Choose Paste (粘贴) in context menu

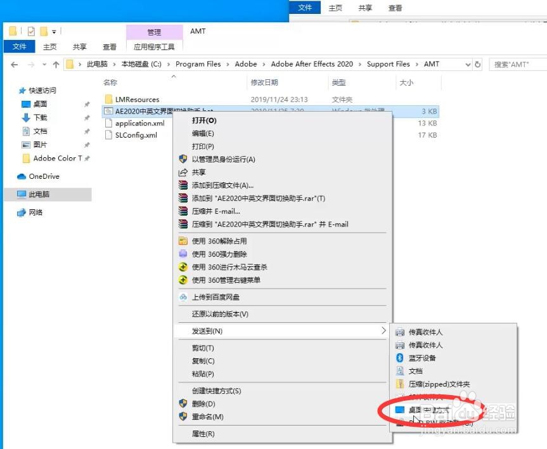(x=203, y=374)
